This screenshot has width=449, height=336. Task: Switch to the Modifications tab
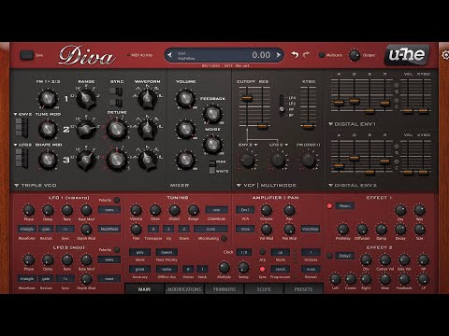(184, 289)
